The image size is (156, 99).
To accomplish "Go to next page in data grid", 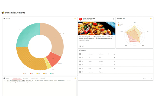I will 152,79.
